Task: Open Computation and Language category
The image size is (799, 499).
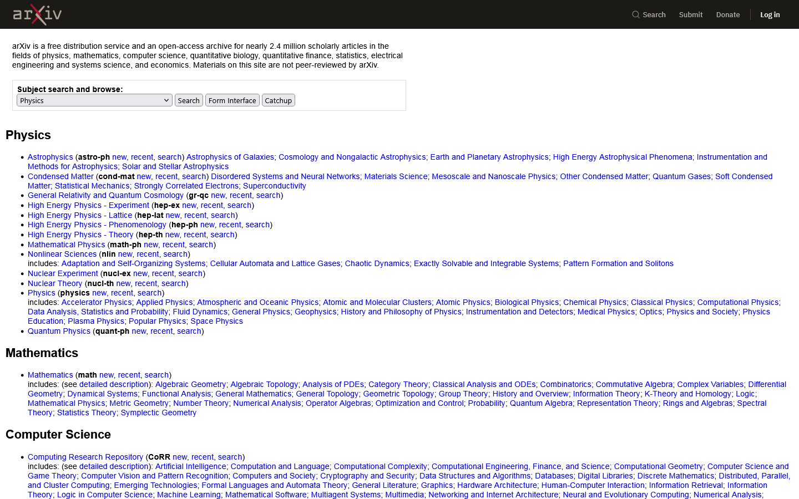Action: tap(280, 466)
